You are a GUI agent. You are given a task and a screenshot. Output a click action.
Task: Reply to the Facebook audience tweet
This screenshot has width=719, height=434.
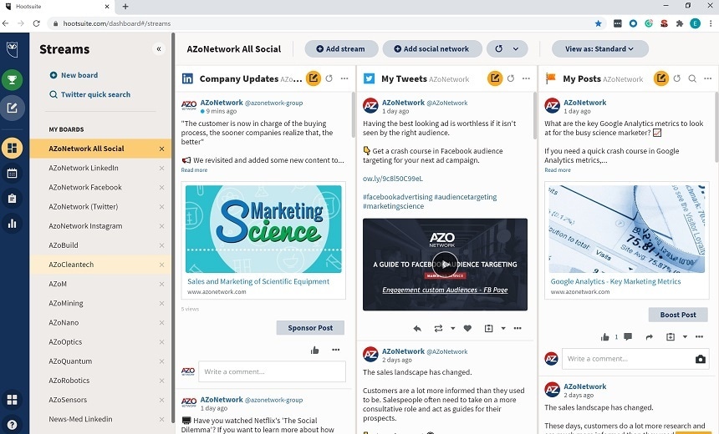click(417, 328)
